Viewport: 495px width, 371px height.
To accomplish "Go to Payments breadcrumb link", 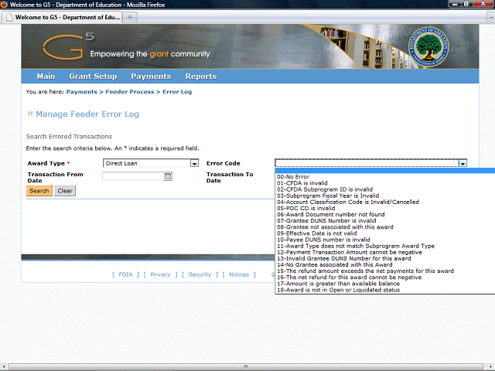I will point(81,92).
